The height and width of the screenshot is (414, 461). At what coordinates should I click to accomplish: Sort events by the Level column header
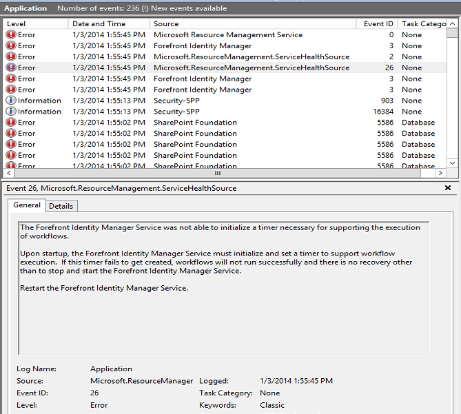point(36,24)
